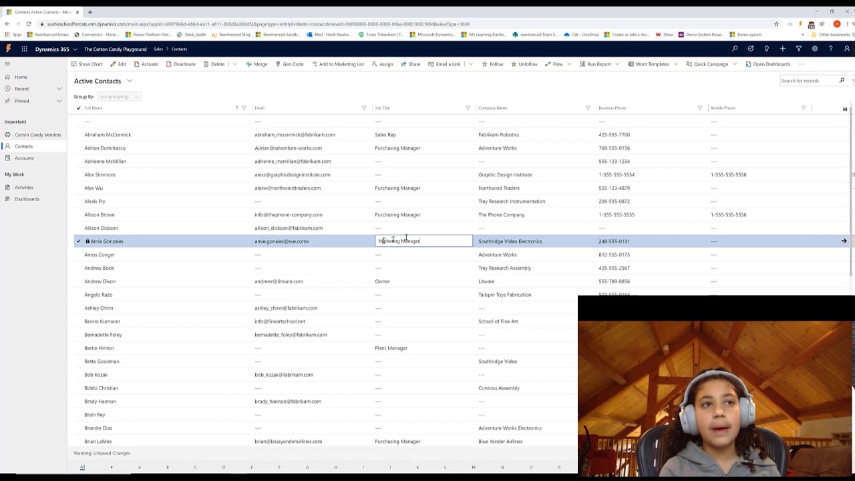Expand the Delete dropdown arrow
The width and height of the screenshot is (855, 481).
click(234, 64)
